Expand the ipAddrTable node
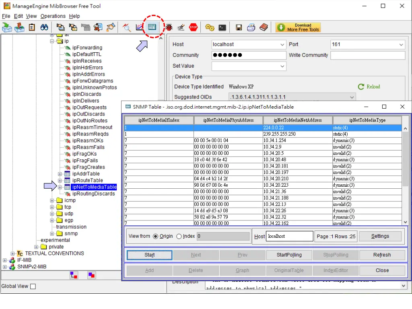The image size is (412, 309). [60, 174]
